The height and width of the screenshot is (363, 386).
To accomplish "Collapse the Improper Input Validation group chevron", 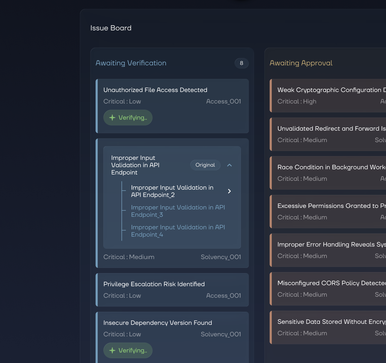I will tap(229, 165).
